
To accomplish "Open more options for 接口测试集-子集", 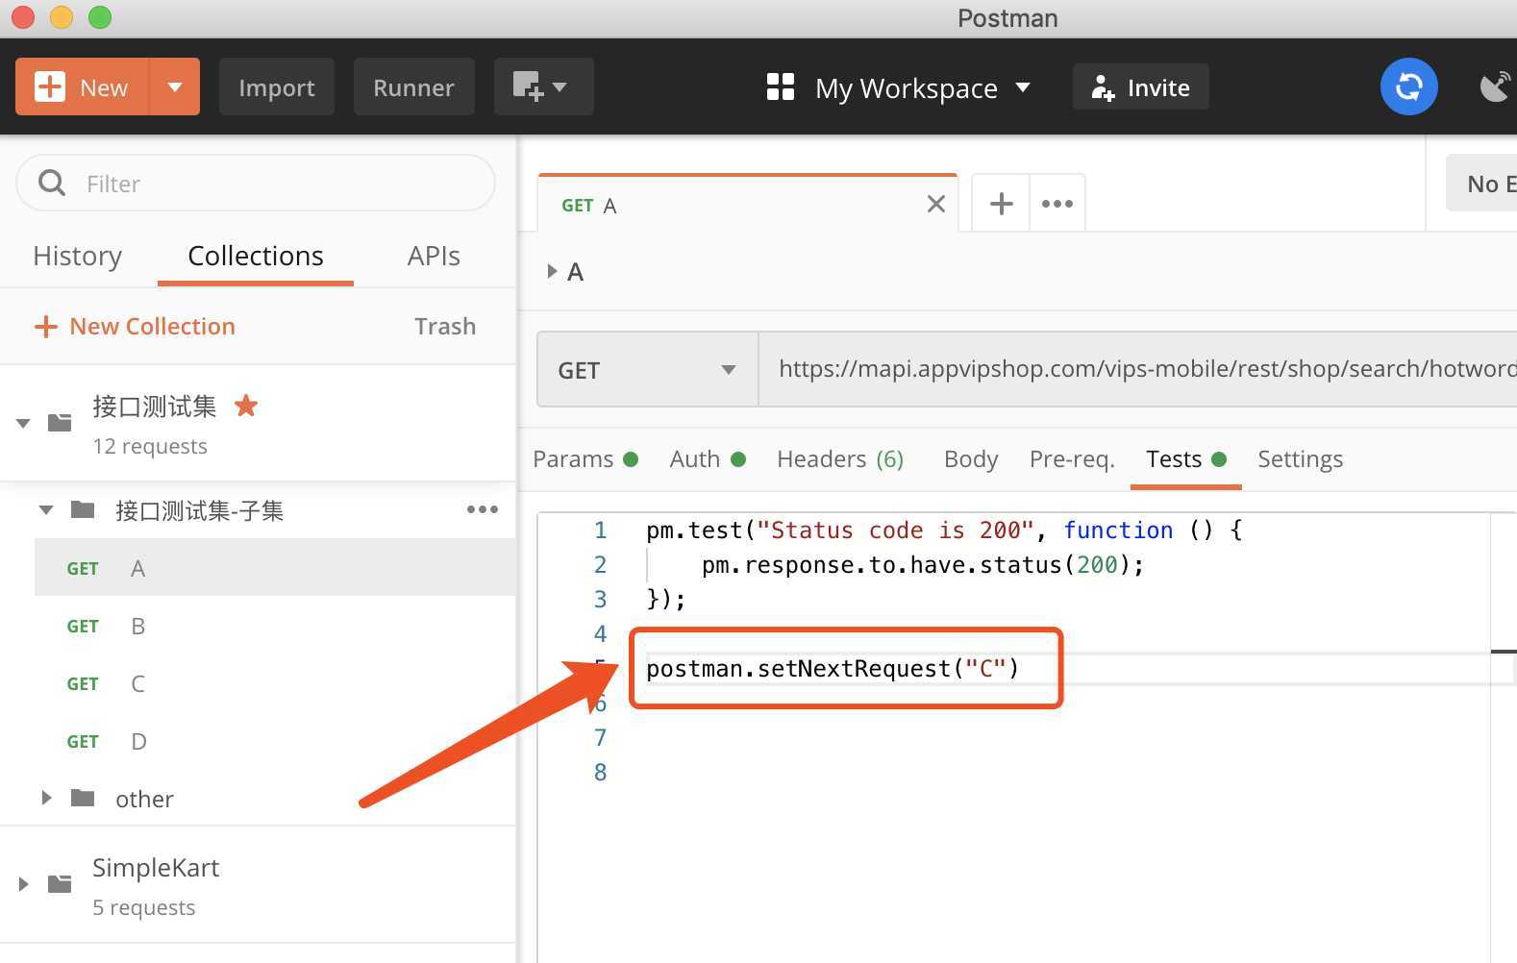I will [483, 509].
